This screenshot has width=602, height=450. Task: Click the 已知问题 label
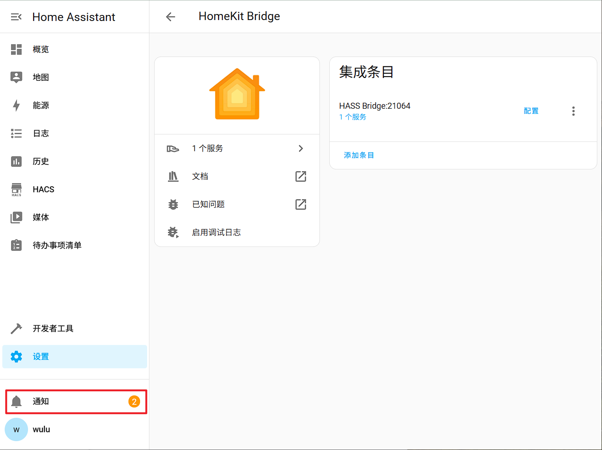[x=208, y=204]
